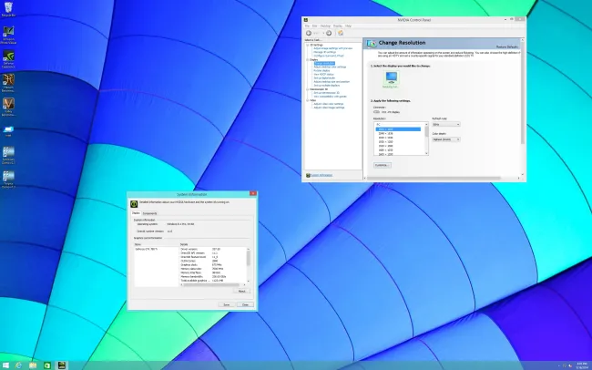Open the Help menu in NVIDIA Control Panel
This screenshot has height=370, width=592.
pyautogui.click(x=348, y=26)
